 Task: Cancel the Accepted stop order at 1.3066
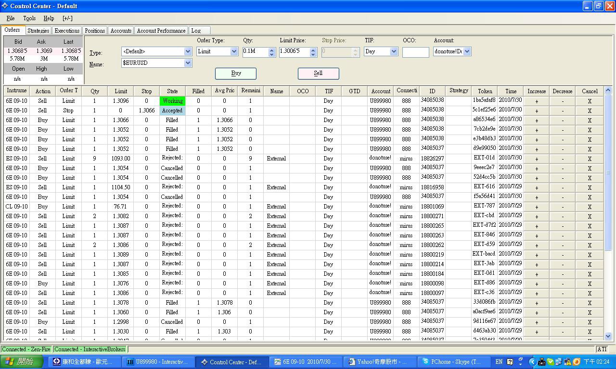pyautogui.click(x=589, y=111)
